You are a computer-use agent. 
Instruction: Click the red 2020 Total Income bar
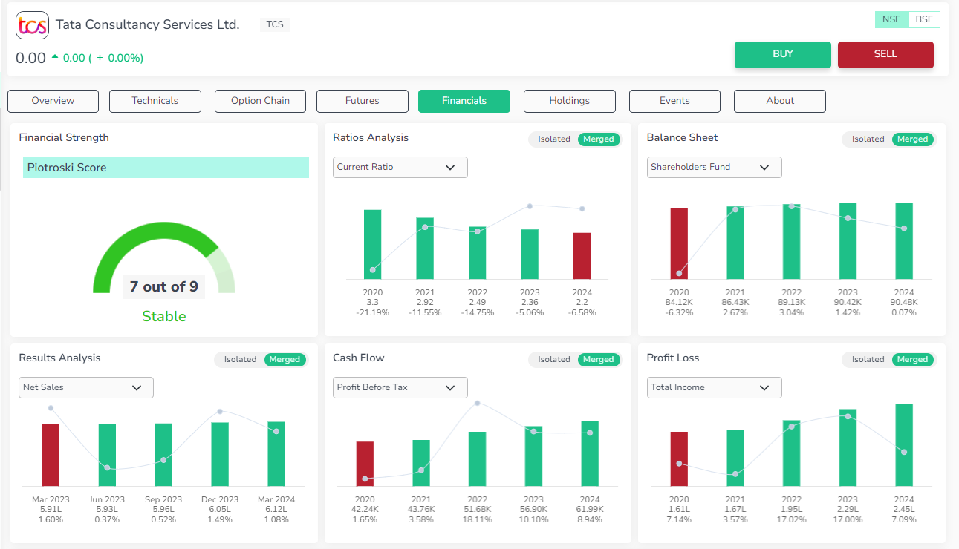click(x=679, y=459)
